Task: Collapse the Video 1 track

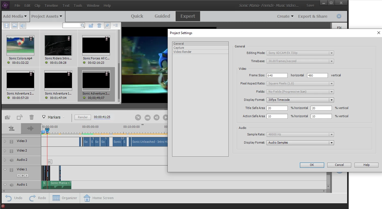Action: 5,169
